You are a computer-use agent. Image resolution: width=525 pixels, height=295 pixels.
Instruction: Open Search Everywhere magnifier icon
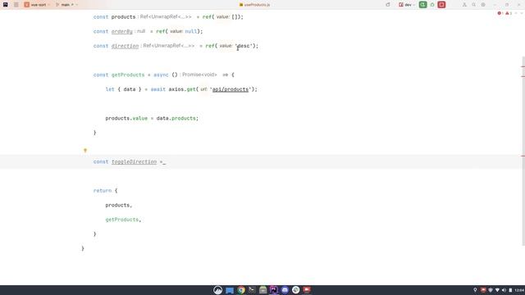pos(474,5)
